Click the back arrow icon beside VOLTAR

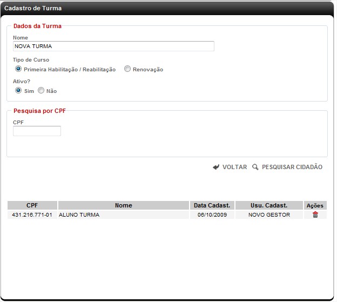(216, 167)
